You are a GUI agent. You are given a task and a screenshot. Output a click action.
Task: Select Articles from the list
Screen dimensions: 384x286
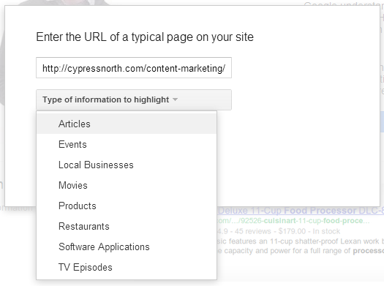(x=127, y=124)
